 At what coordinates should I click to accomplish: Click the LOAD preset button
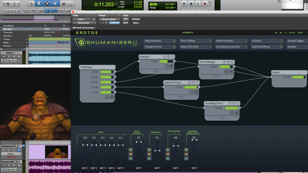click(300, 32)
